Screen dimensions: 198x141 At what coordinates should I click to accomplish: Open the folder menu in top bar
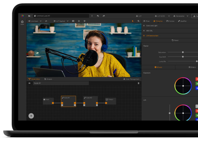click(30, 16)
